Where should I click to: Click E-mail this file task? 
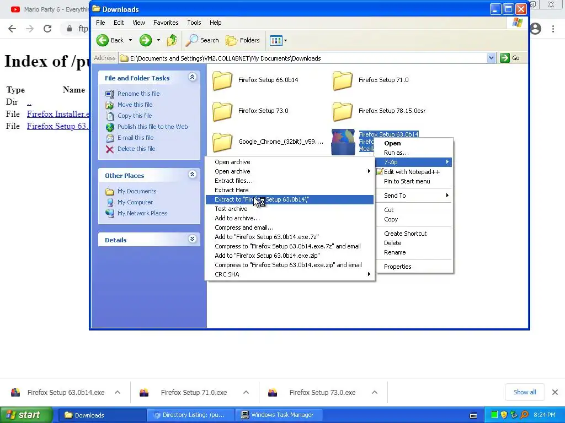[135, 138]
